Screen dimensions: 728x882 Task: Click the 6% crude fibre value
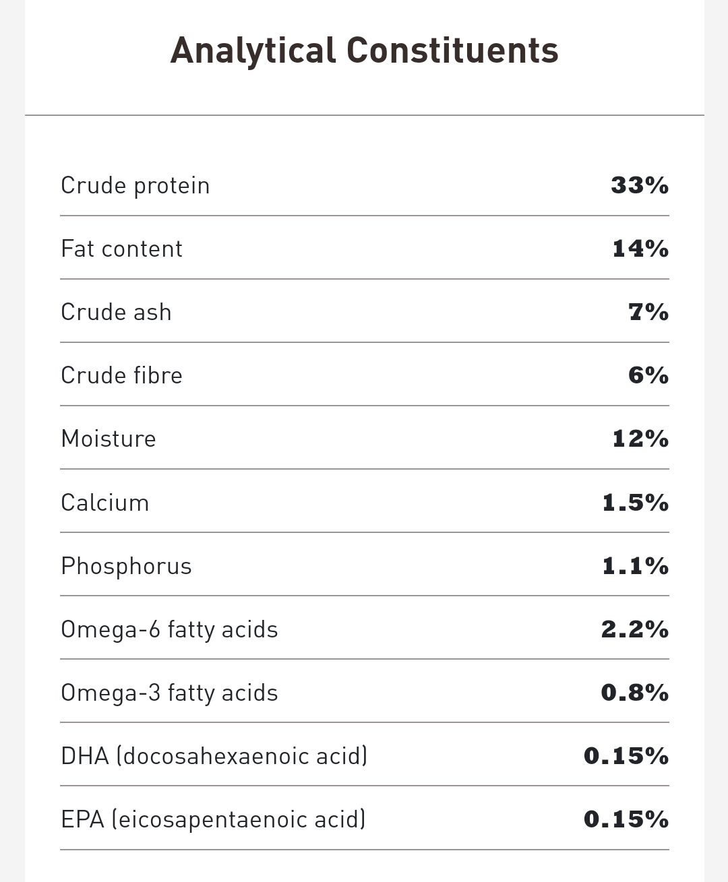pyautogui.click(x=648, y=375)
